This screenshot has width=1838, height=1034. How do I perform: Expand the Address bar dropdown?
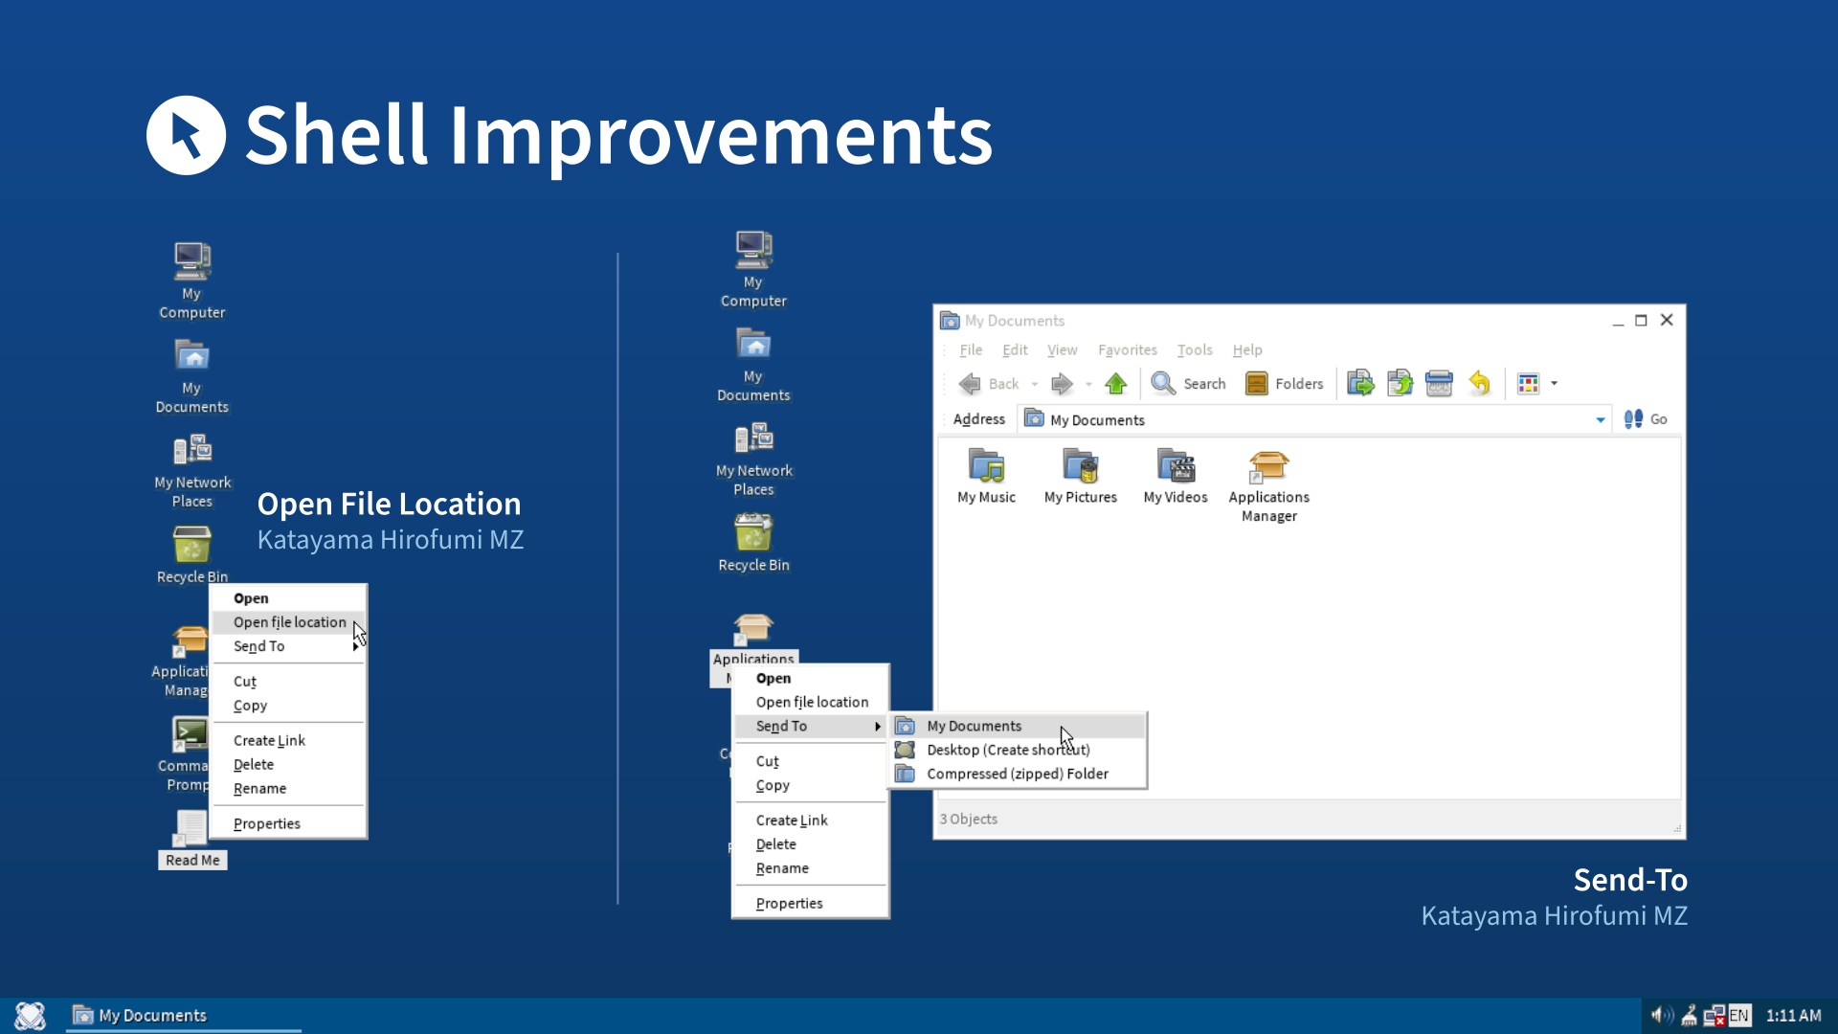coord(1598,419)
